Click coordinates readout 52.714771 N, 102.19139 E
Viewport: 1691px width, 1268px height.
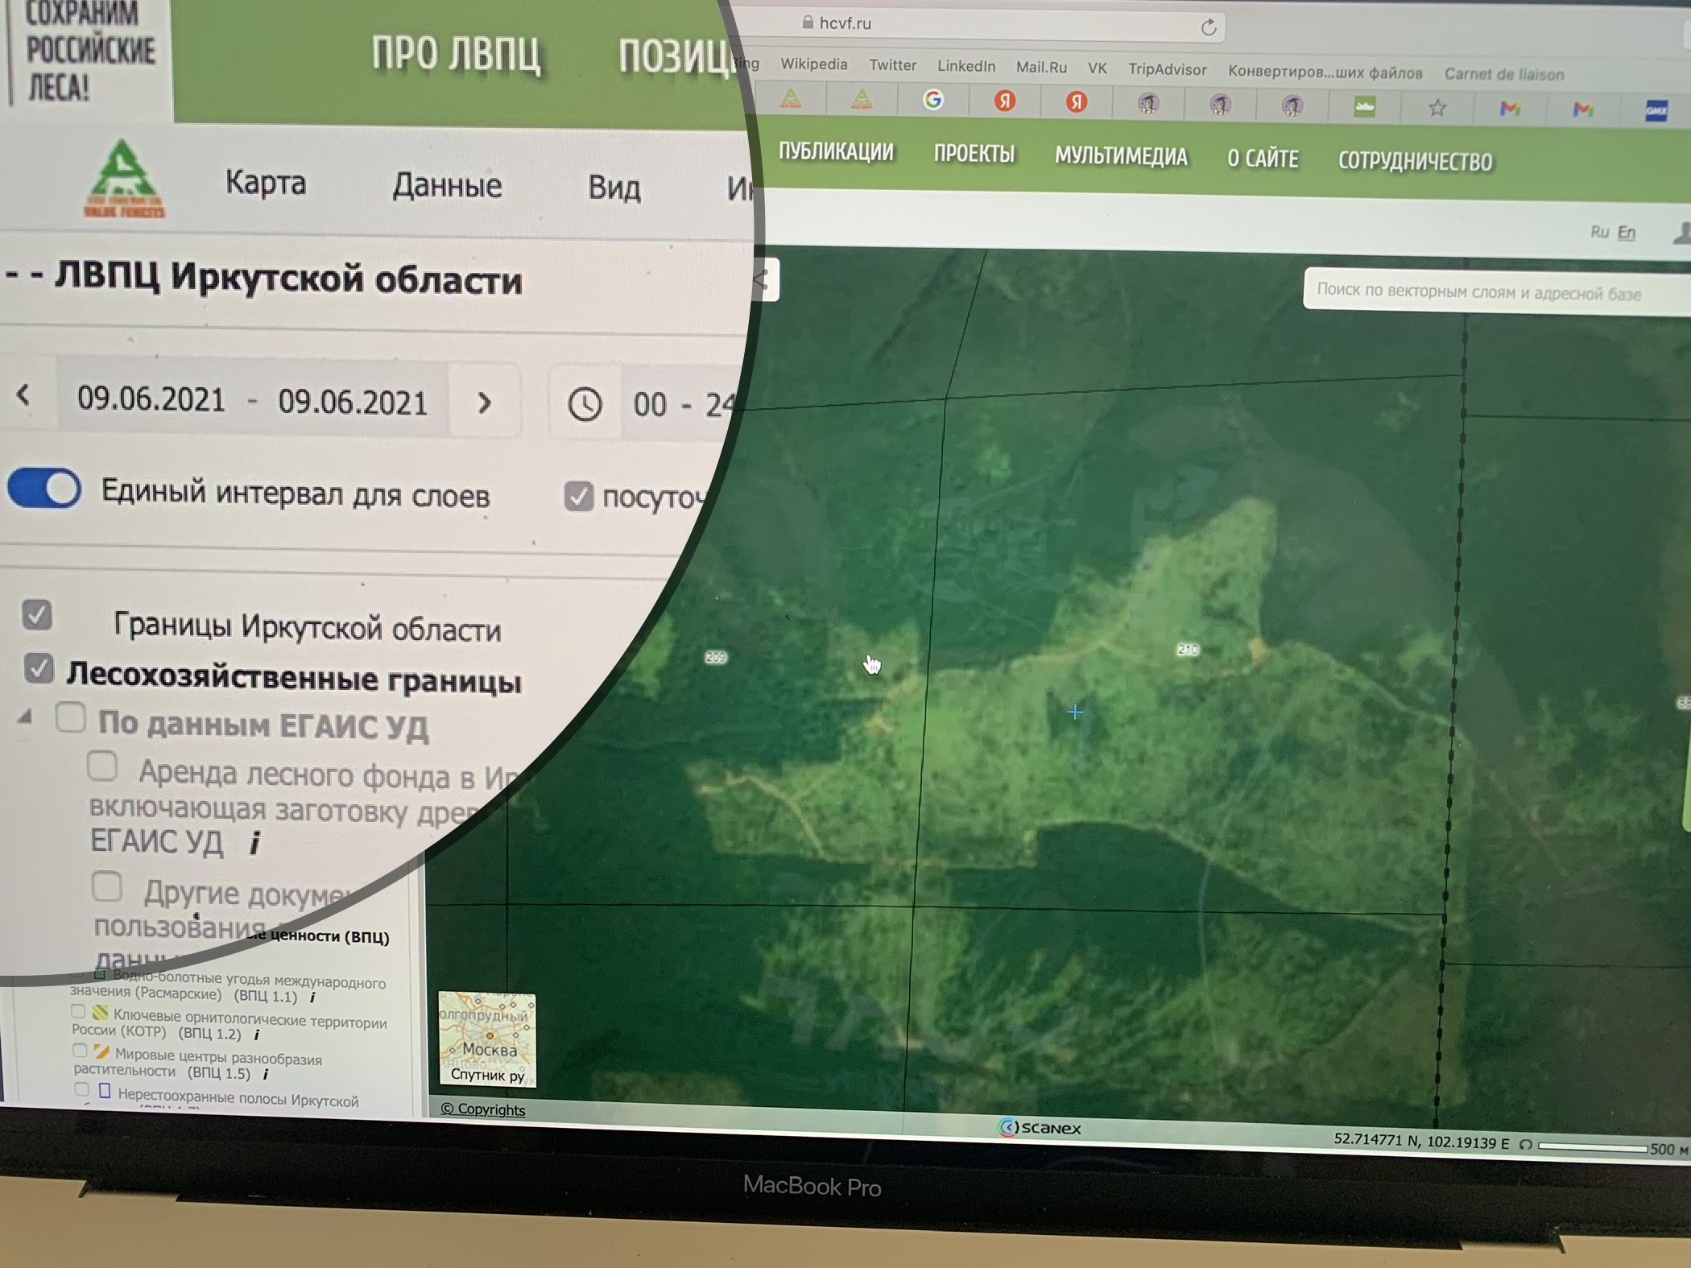(x=1421, y=1141)
